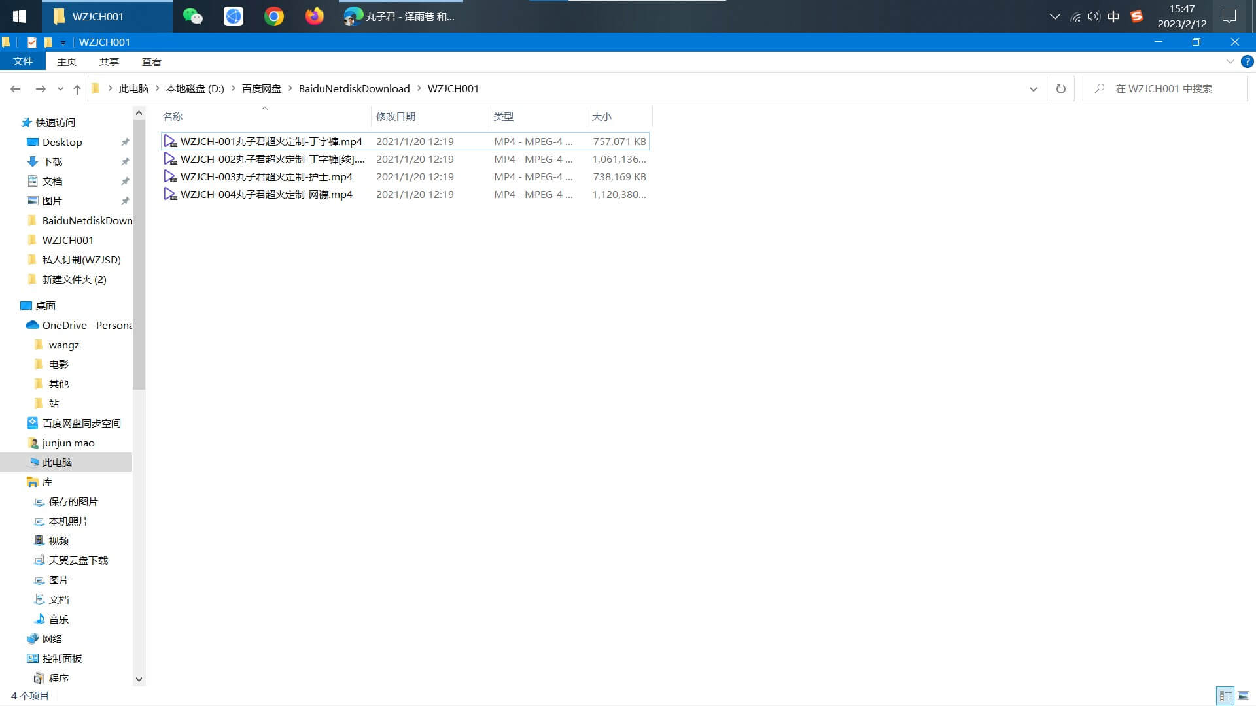This screenshot has height=706, width=1256.
Task: Open the 查看 ribbon tab
Action: pyautogui.click(x=151, y=61)
